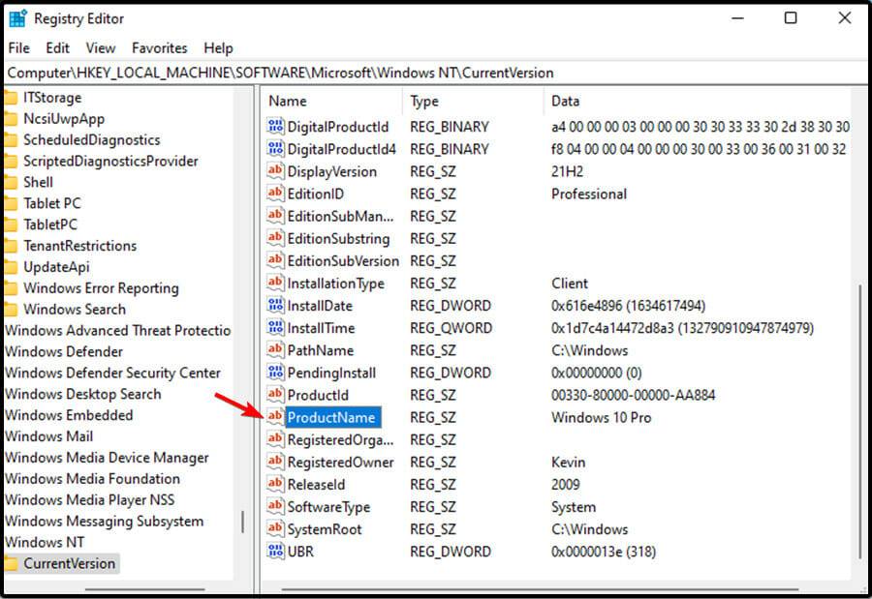Select the Windows Embedded key
Viewport: 872px width, 599px height.
[x=69, y=415]
